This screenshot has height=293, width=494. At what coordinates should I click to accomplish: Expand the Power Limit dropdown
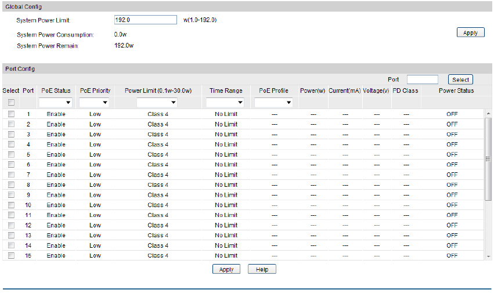[157, 102]
